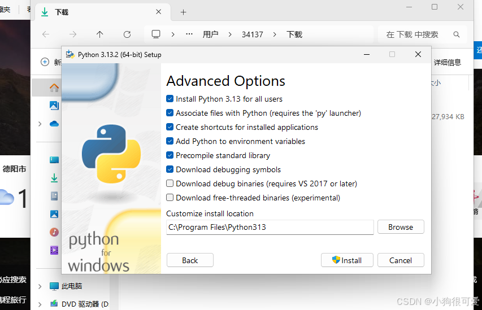Expand the OneDrive sidebar node
Viewport: 482px width, 310px height.
pos(40,124)
